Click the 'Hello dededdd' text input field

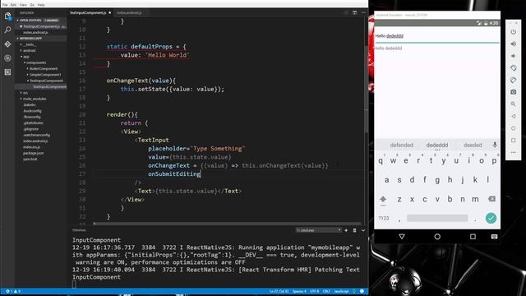point(437,36)
